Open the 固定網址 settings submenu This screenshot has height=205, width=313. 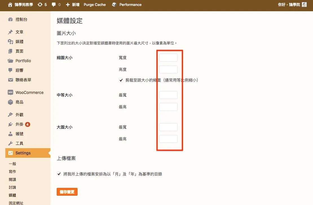pos(16,203)
